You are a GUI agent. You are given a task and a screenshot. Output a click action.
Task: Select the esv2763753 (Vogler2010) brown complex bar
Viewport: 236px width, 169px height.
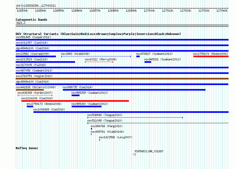point(122,79)
